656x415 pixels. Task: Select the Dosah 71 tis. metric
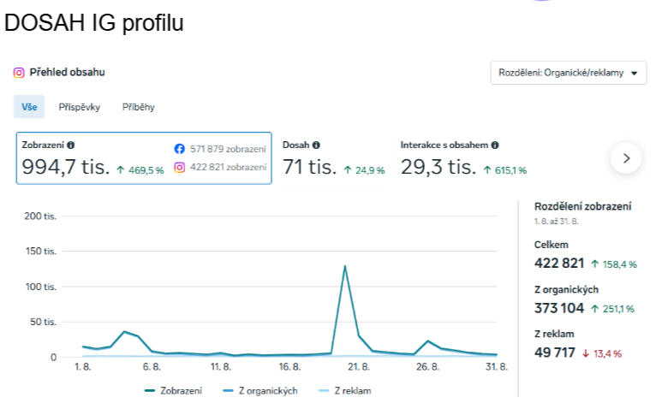click(x=333, y=159)
